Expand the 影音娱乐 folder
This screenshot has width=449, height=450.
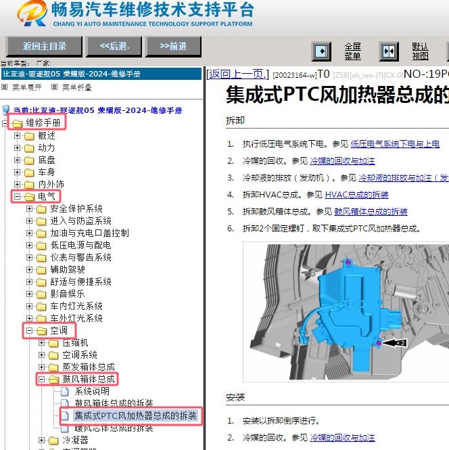(x=29, y=294)
